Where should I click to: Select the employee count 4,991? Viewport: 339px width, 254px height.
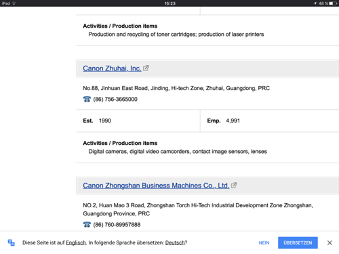pos(233,121)
